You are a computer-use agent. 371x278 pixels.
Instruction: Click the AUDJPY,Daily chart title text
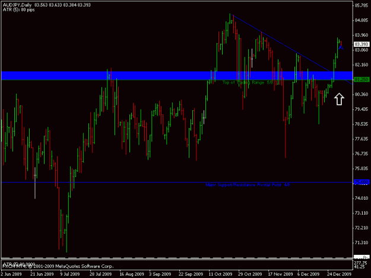click(17, 5)
